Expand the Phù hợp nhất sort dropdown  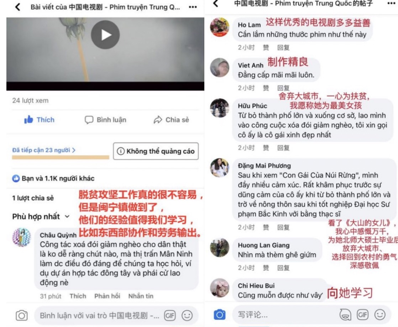41,217
